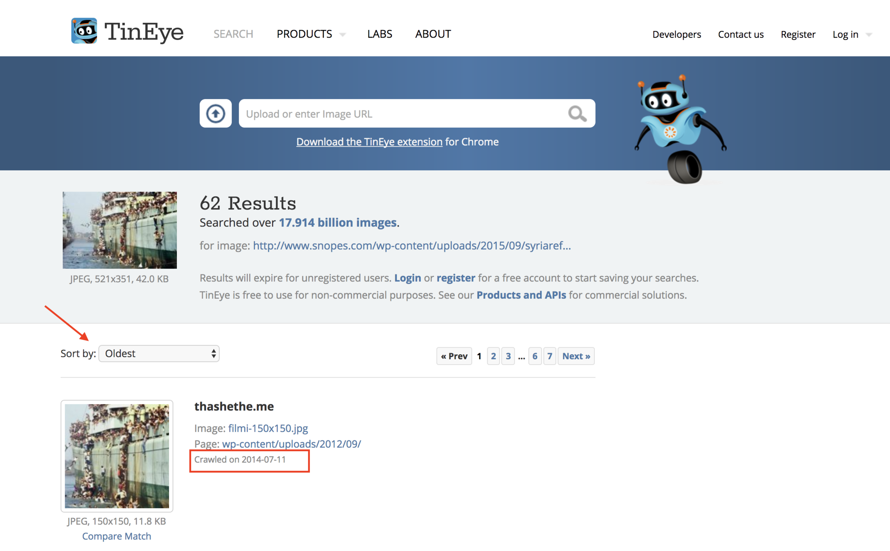Viewport: 890px width, 551px height.
Task: Go to results page 2
Action: click(x=493, y=356)
